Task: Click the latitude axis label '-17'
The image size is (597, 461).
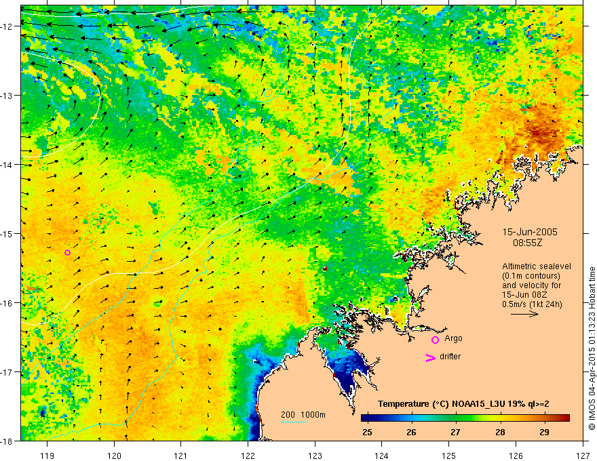Action: [7, 372]
